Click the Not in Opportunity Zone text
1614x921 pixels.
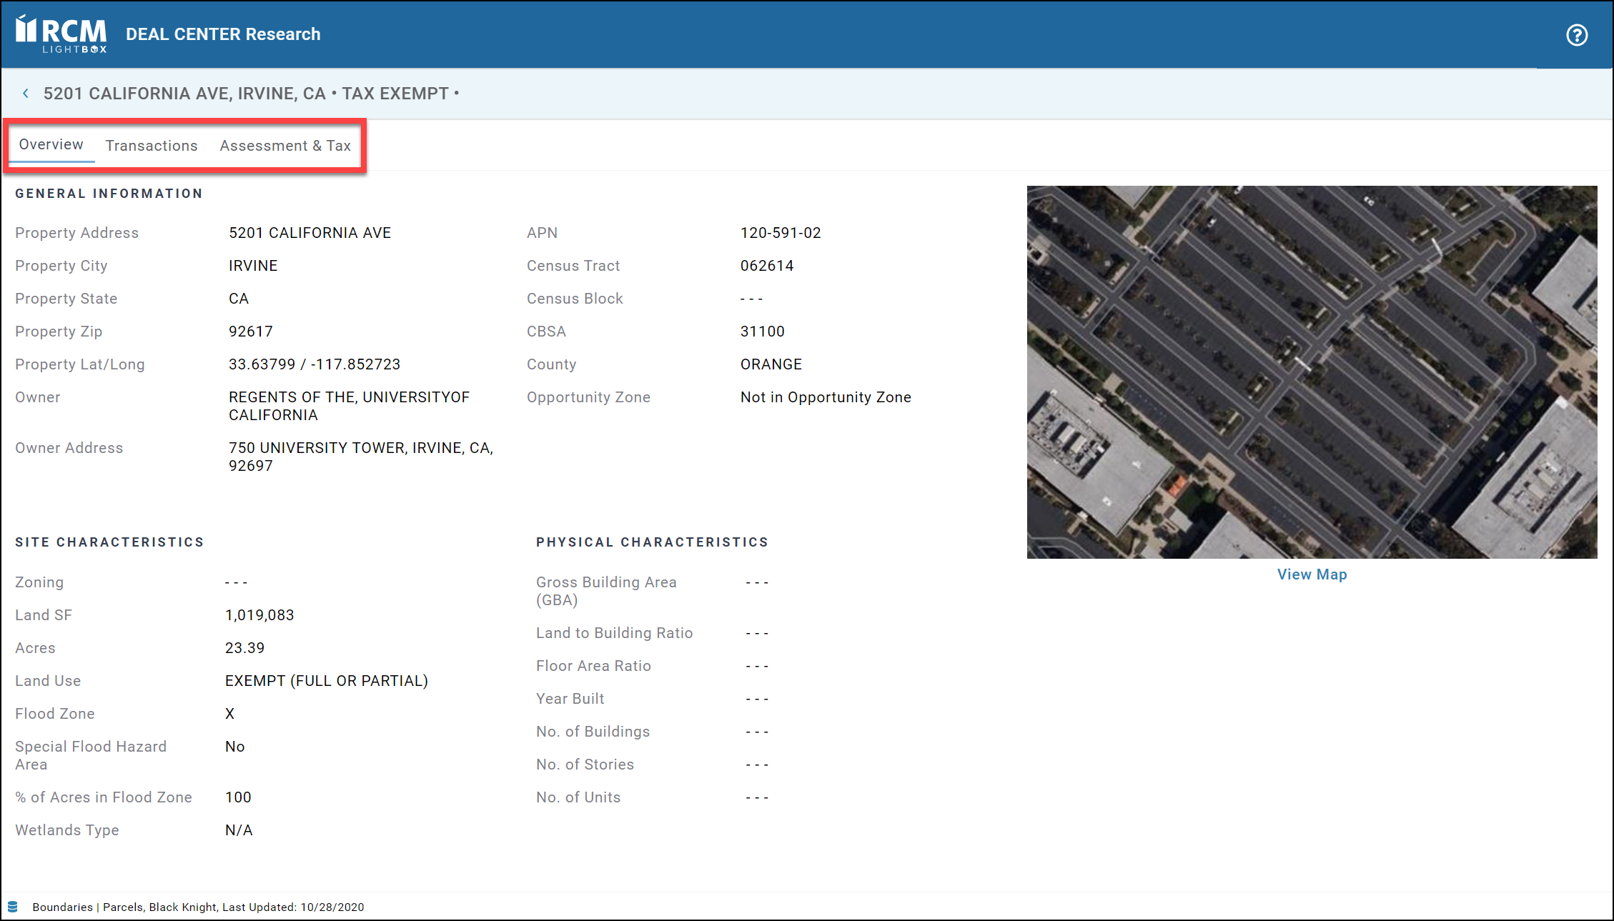(826, 397)
